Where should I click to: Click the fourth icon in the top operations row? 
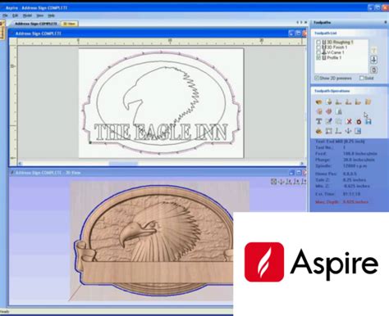tap(348, 102)
